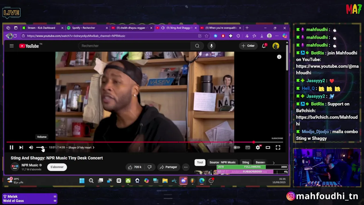Open Windows taskbar search
364x205 pixels.
91,181
